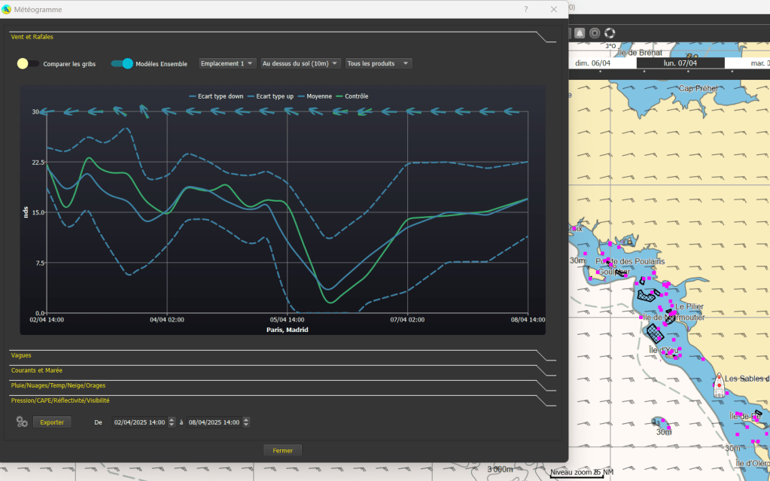The image size is (770, 481).
Task: Open settings with the gears icon
Action: coord(22,422)
